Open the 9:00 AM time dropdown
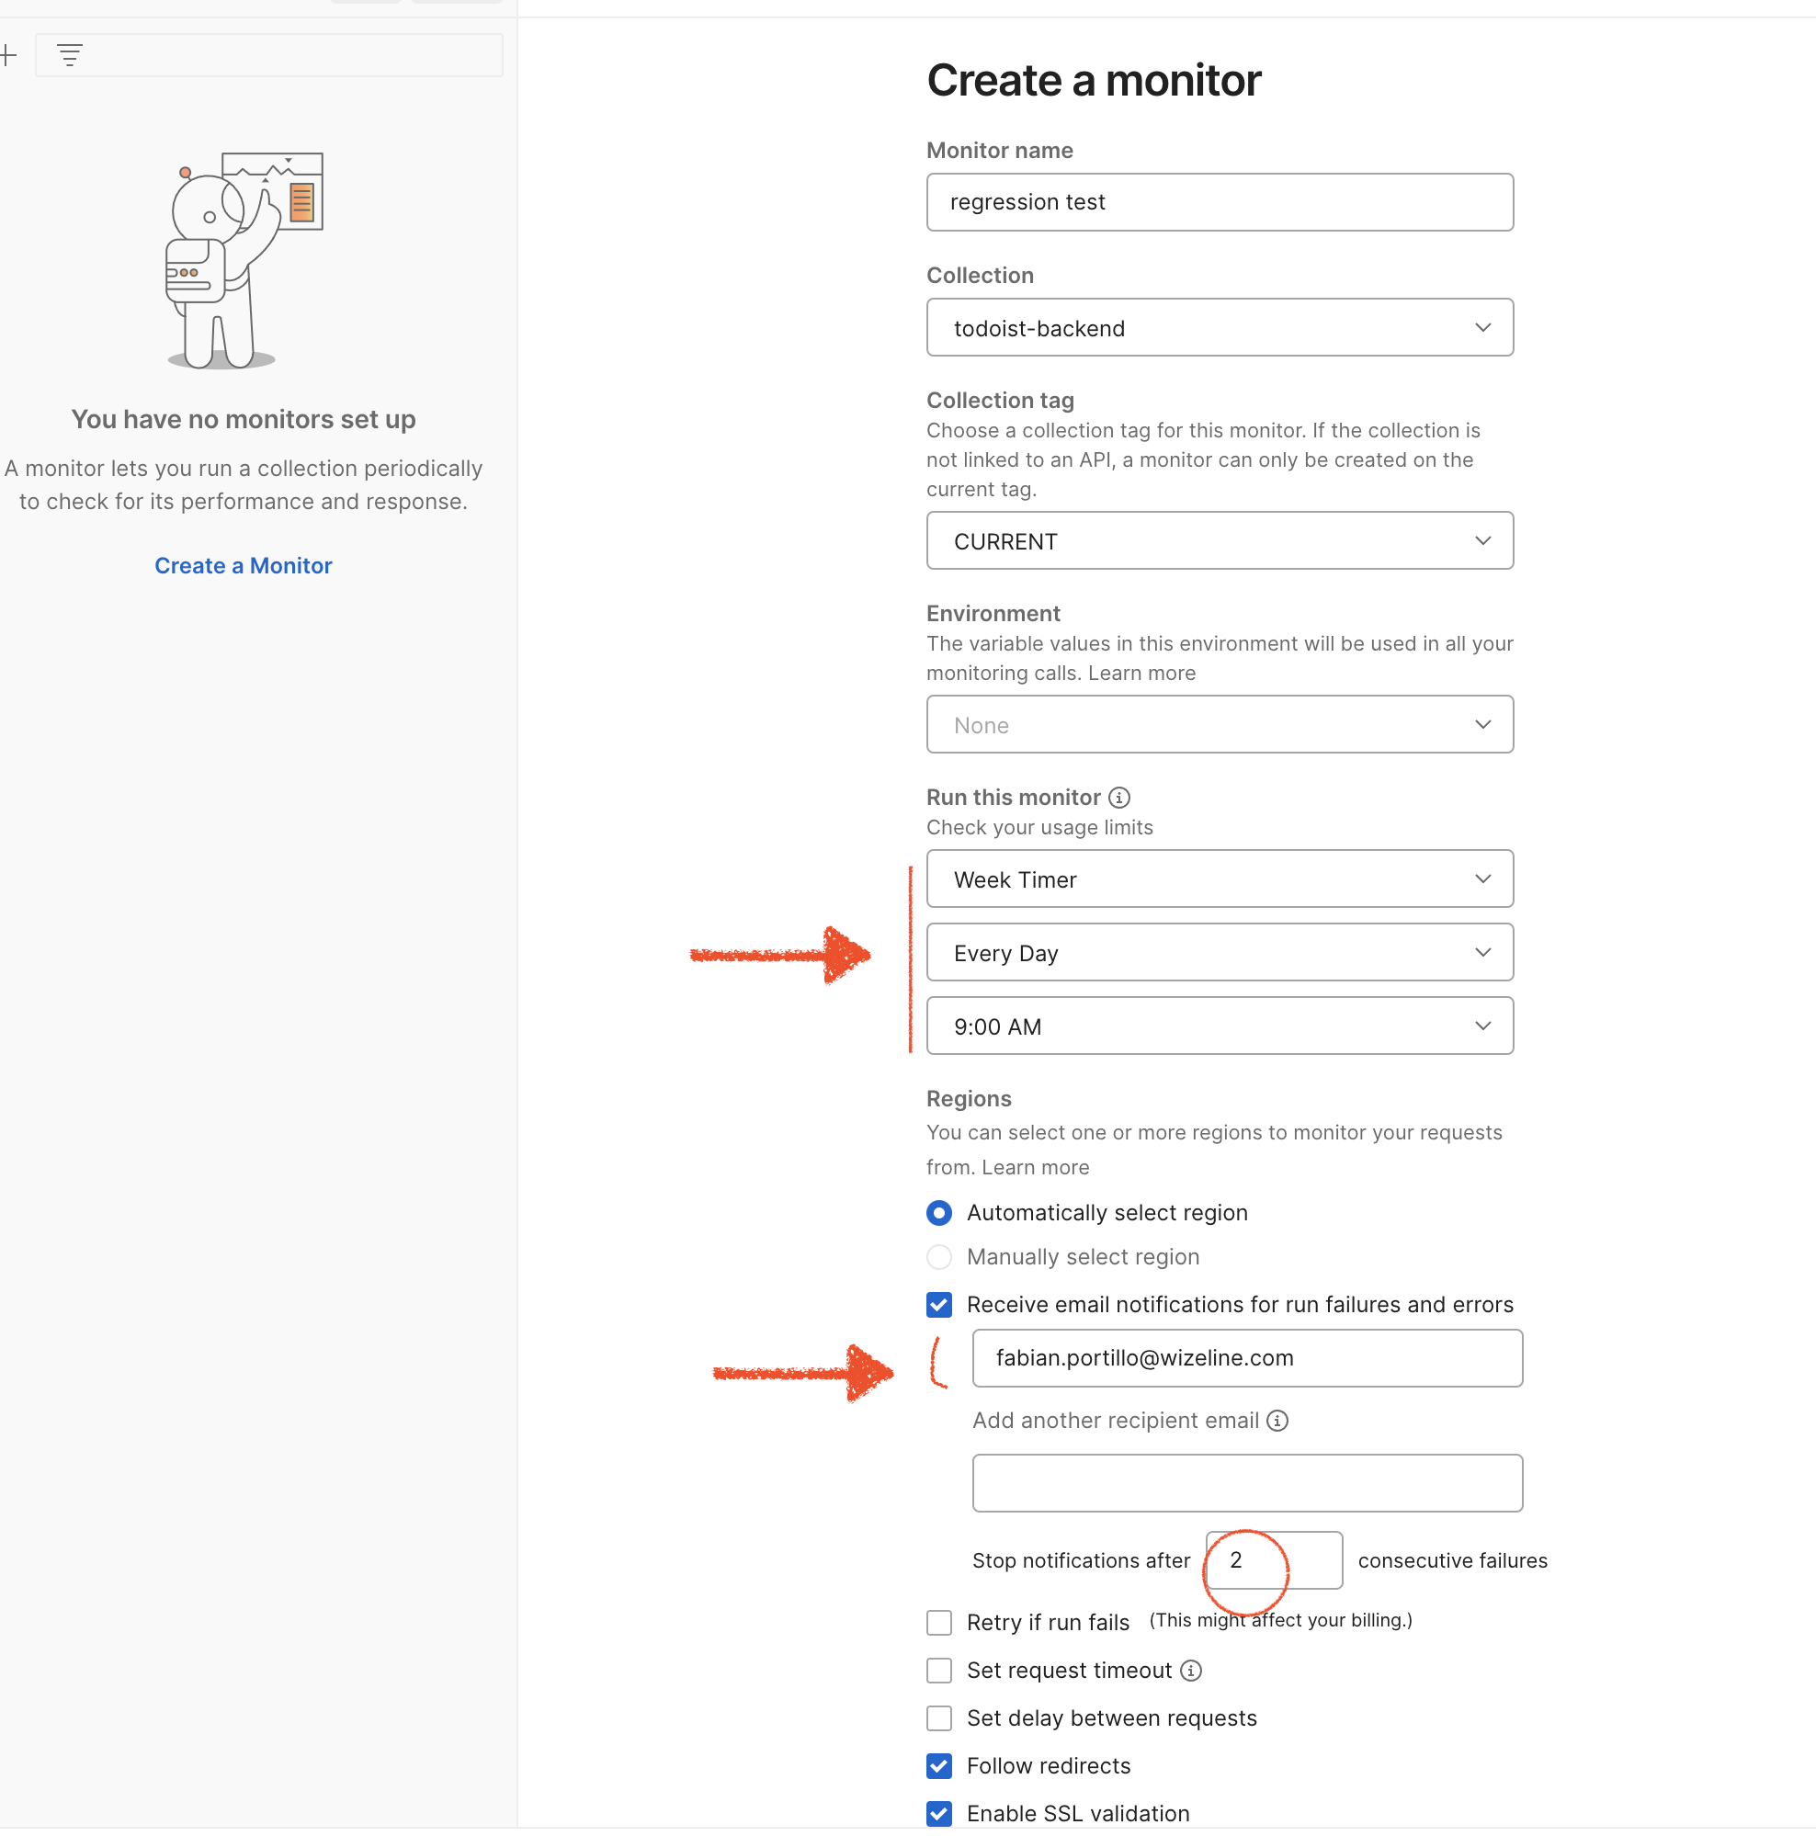This screenshot has height=1836, width=1816. (1220, 1026)
